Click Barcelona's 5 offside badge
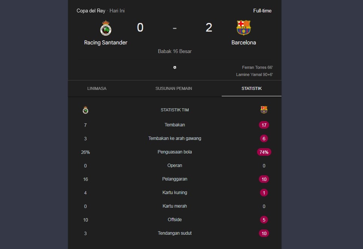Screen dimensions: 363x249 click(x=264, y=220)
